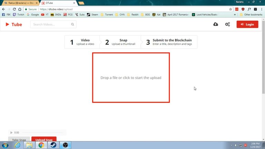The height and width of the screenshot is (149, 265).
Task: Open the Windows Start menu
Action: (x=5, y=145)
